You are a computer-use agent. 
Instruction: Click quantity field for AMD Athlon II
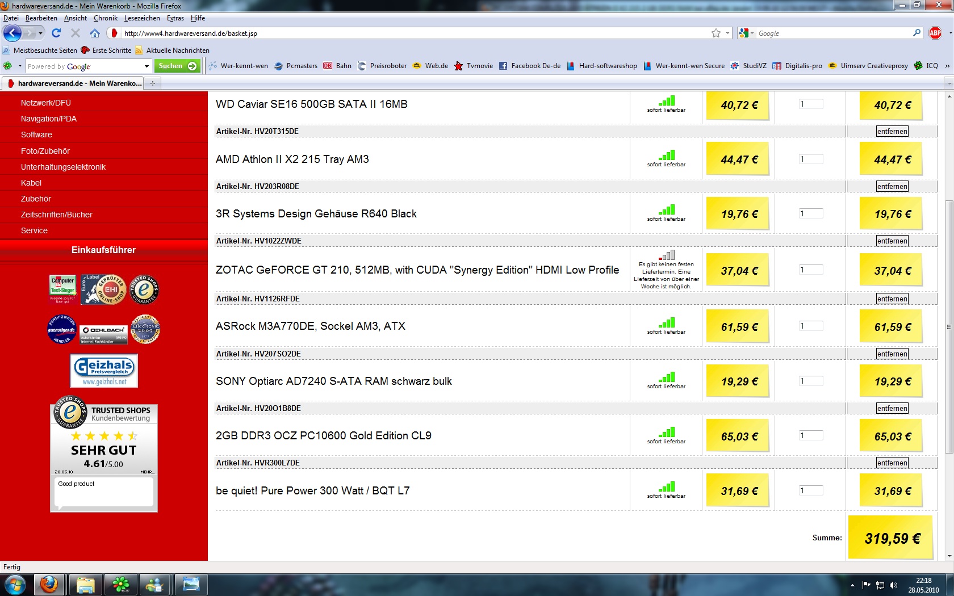click(x=811, y=159)
